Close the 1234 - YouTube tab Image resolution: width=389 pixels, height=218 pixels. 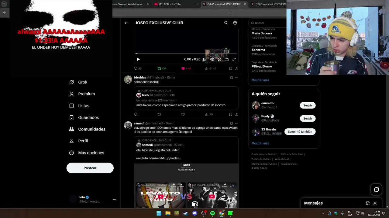196,4
